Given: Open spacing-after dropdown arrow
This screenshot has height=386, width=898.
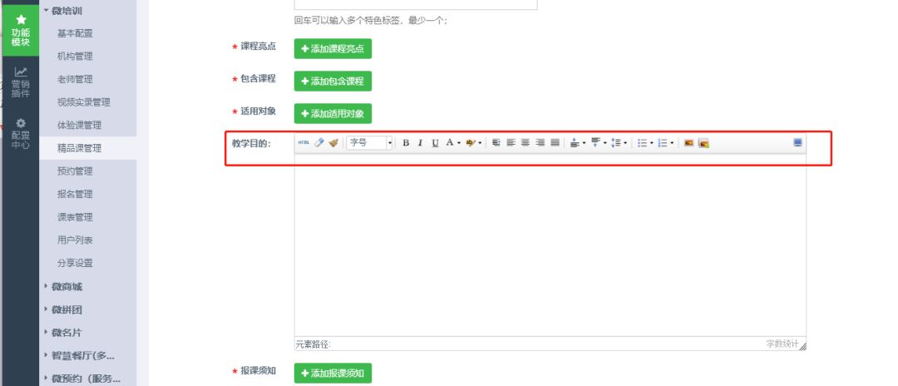Looking at the screenshot, I should [604, 143].
